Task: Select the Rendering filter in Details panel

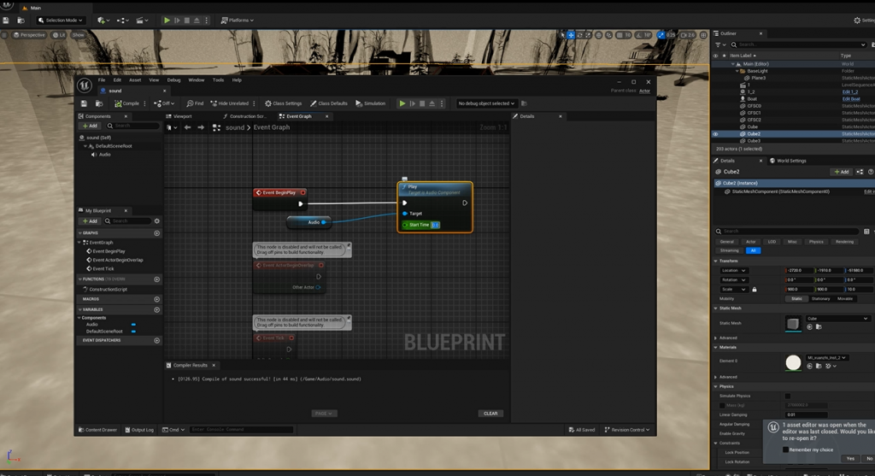Action: pos(844,242)
